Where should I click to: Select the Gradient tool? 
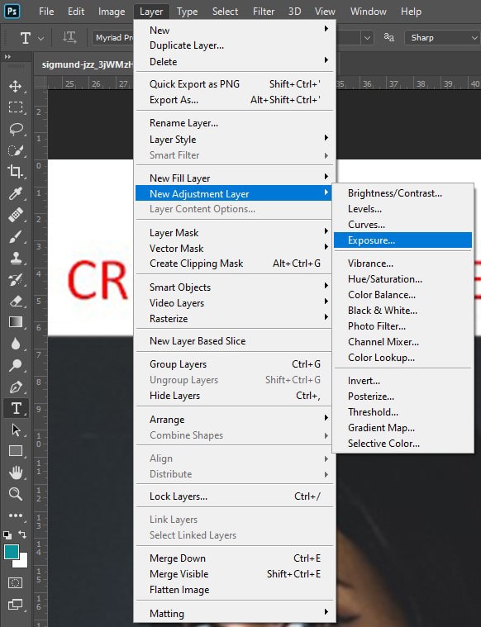click(16, 322)
